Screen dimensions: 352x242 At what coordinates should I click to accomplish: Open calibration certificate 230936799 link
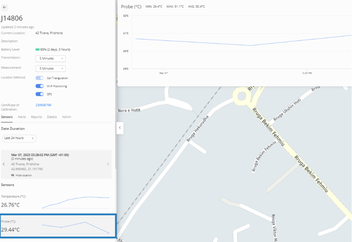point(44,105)
